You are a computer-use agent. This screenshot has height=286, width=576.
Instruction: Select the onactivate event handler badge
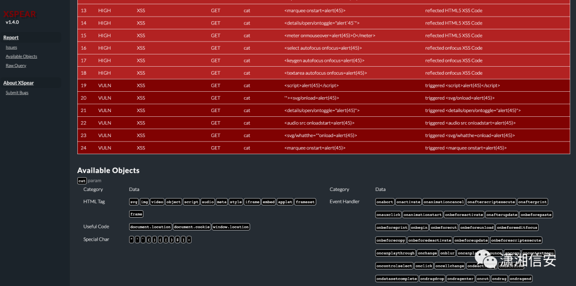408,202
